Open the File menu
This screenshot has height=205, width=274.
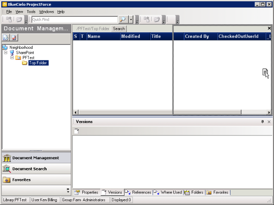point(9,12)
